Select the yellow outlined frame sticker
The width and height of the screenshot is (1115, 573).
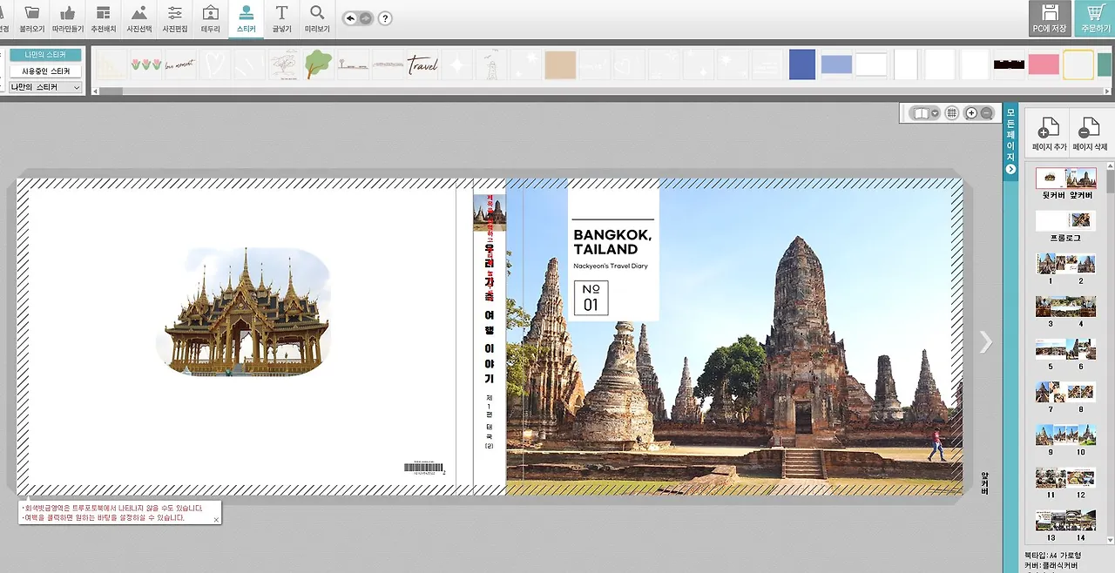point(1078,64)
